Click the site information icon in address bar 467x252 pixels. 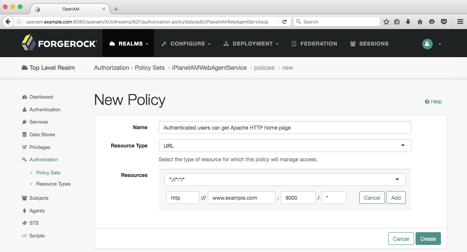[19, 22]
